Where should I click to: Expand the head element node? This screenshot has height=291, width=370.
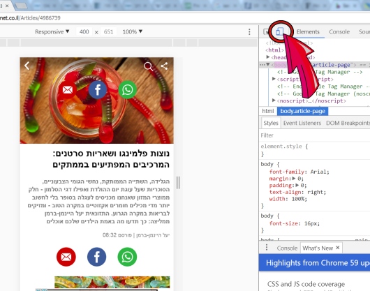[268, 57]
